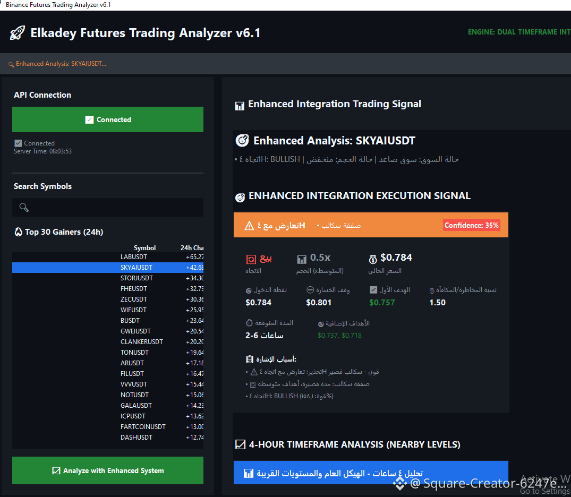Image resolution: width=571 pixels, height=497 pixels.
Task: Select FARTCOINUSDT in the gainers list
Action: point(108,427)
